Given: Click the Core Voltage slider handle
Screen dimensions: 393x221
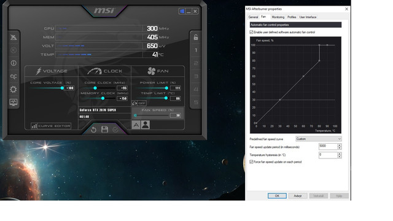Looking at the screenshot, I should (x=62, y=88).
